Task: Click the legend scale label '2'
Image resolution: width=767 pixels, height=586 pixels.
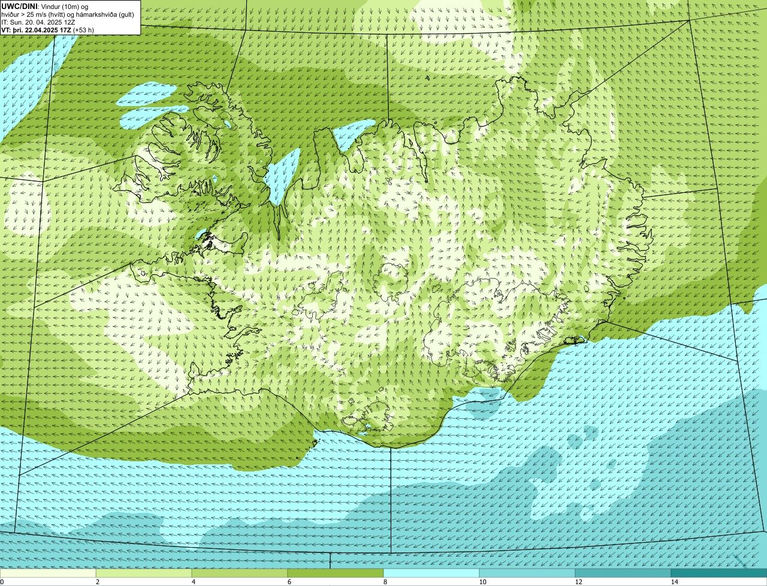Action: point(97,582)
